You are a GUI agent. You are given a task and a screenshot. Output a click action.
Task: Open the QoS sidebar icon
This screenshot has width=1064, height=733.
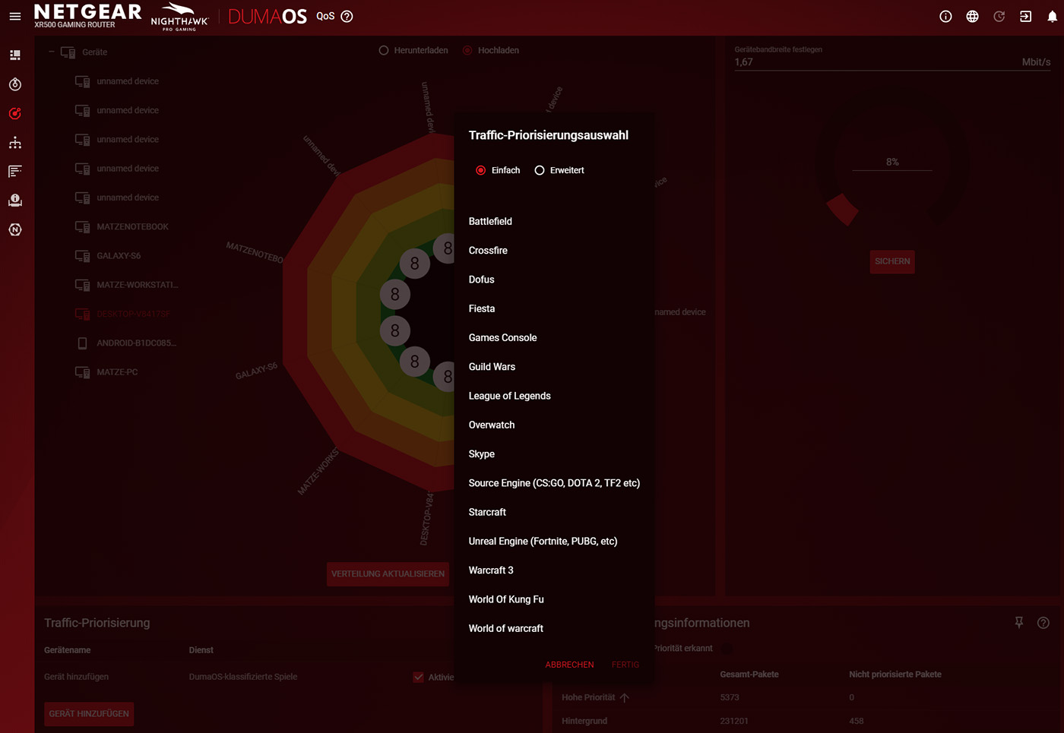[x=15, y=114]
